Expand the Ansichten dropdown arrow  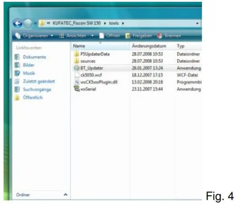(x=92, y=36)
